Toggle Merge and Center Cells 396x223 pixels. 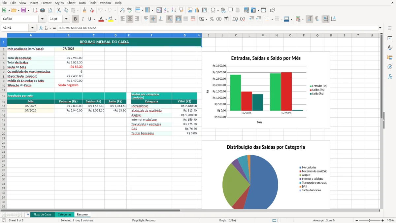(179, 19)
